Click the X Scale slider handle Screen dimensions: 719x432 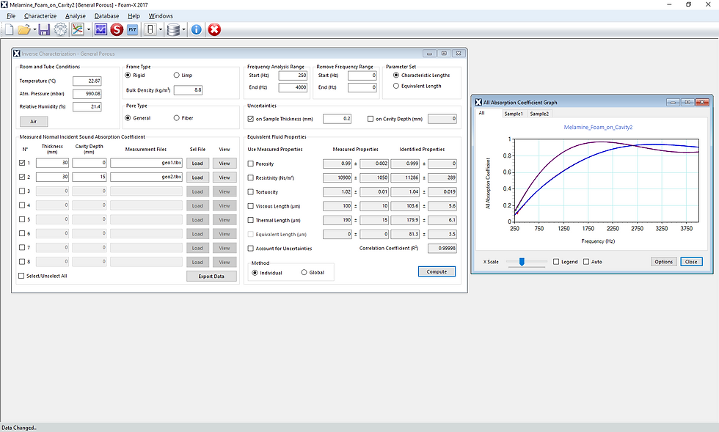click(x=522, y=261)
